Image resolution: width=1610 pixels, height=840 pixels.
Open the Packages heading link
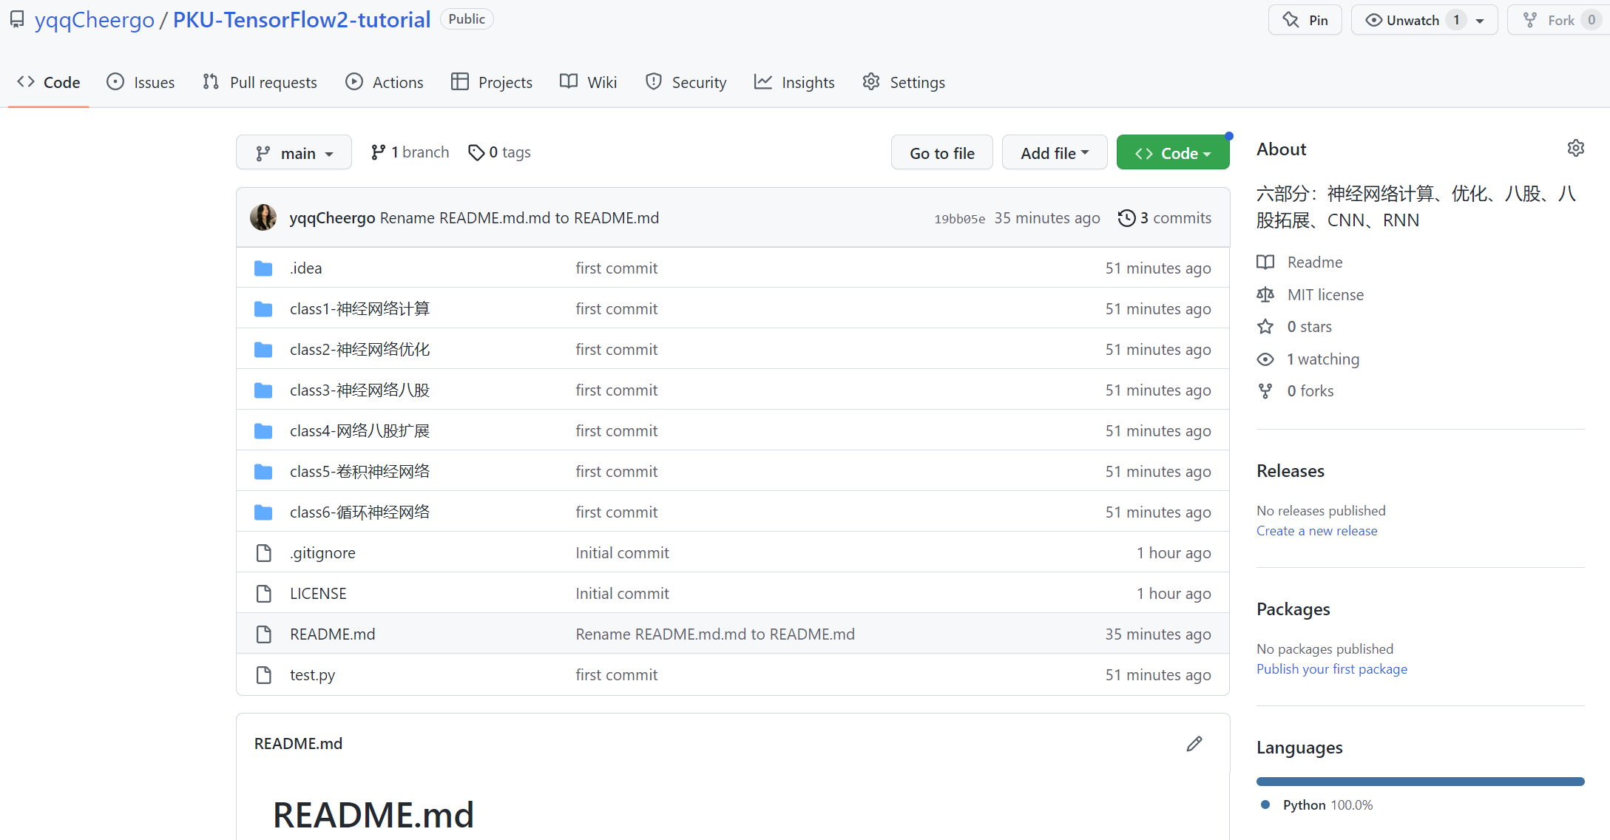(x=1293, y=609)
